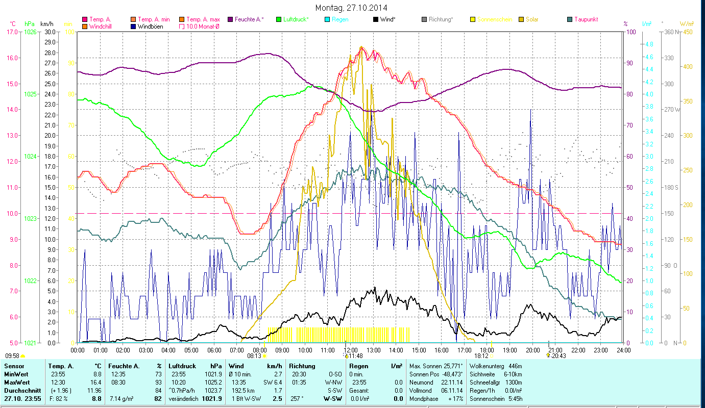This screenshot has height=408, width=705.
Task: Click the green Luftdruck* legend swatch
Action: click(x=279, y=20)
